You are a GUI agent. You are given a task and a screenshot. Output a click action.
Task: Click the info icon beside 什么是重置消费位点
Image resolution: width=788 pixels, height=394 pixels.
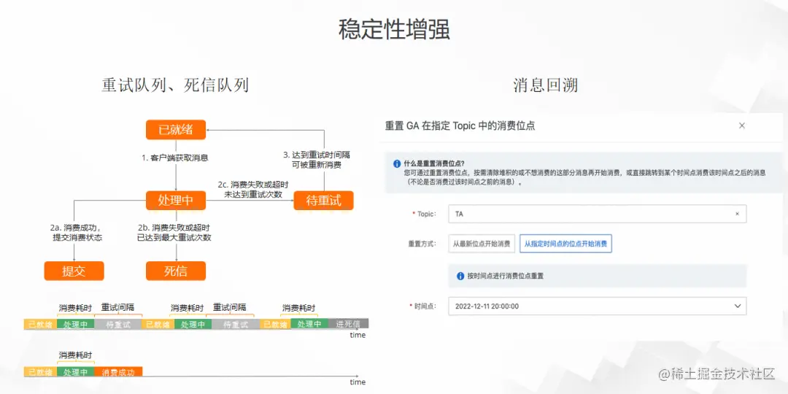pyautogui.click(x=396, y=163)
